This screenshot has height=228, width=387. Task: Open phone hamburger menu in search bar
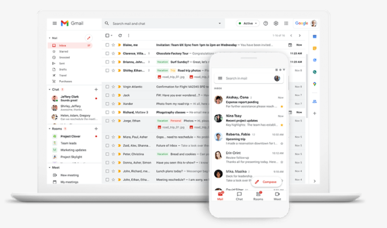220,78
